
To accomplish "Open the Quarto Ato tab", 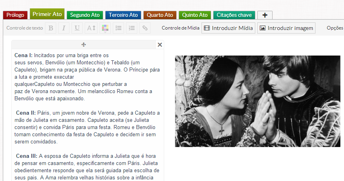I will [160, 15].
